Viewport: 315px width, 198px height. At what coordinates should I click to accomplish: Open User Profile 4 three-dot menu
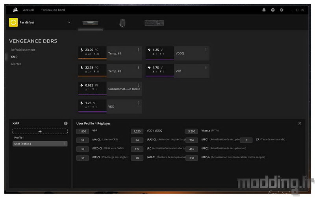(x=64, y=144)
